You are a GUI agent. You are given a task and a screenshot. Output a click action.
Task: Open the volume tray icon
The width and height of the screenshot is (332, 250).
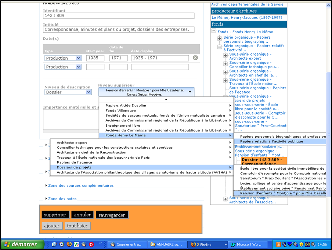[313, 244]
